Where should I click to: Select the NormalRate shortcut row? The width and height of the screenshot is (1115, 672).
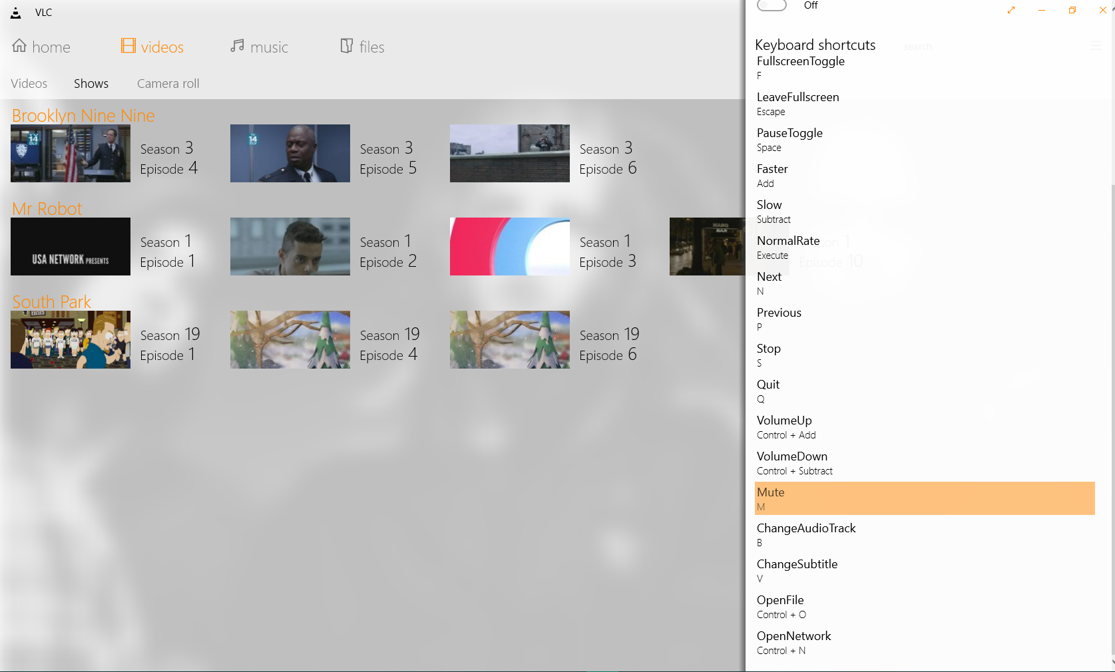(925, 247)
